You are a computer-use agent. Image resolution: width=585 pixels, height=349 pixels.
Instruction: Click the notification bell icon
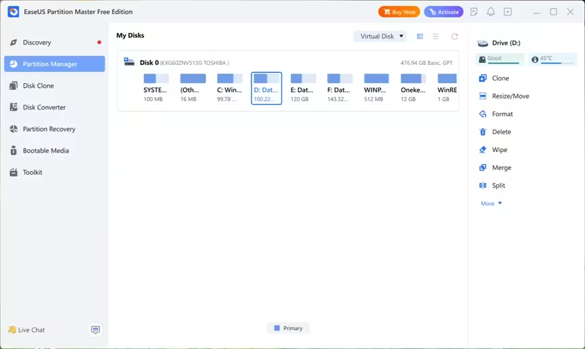coord(491,12)
